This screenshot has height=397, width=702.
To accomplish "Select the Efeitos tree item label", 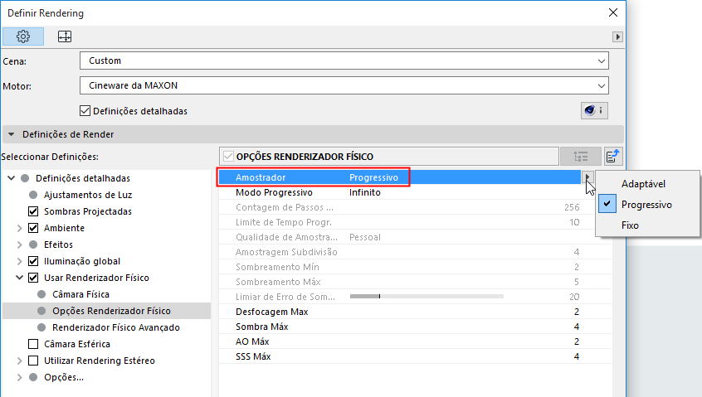I will (x=58, y=244).
